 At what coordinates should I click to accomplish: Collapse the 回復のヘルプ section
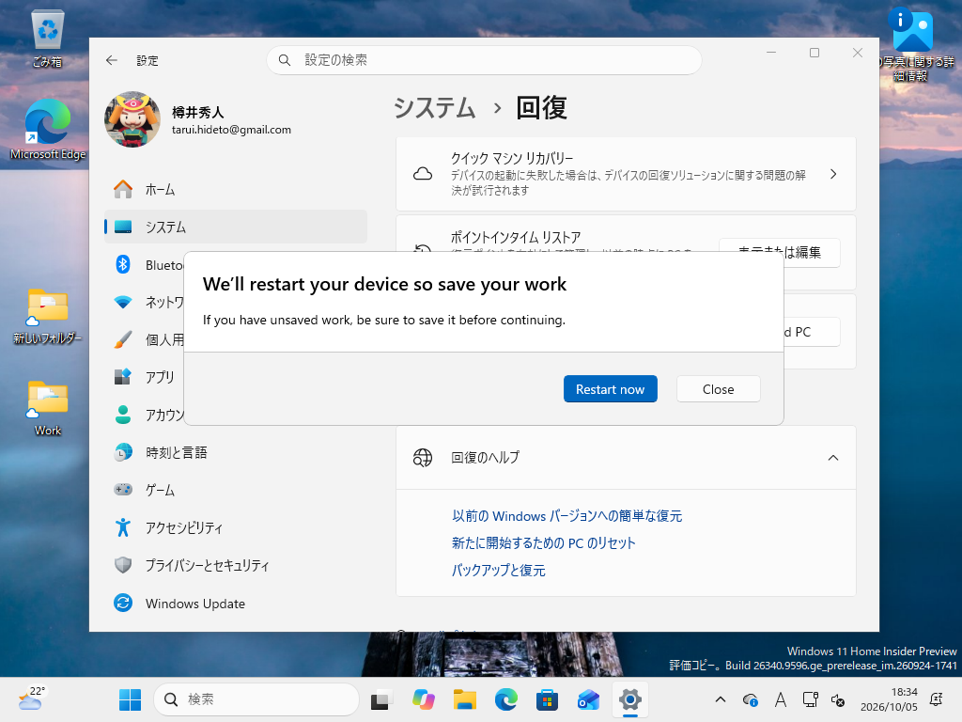click(833, 458)
